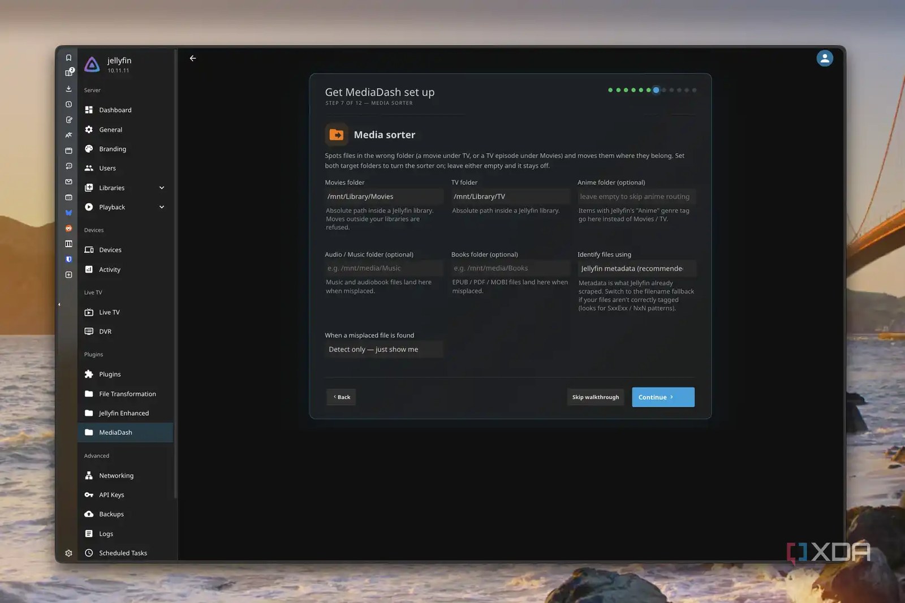Open the mail envelope panel icon
Image resolution: width=905 pixels, height=603 pixels.
click(x=68, y=182)
